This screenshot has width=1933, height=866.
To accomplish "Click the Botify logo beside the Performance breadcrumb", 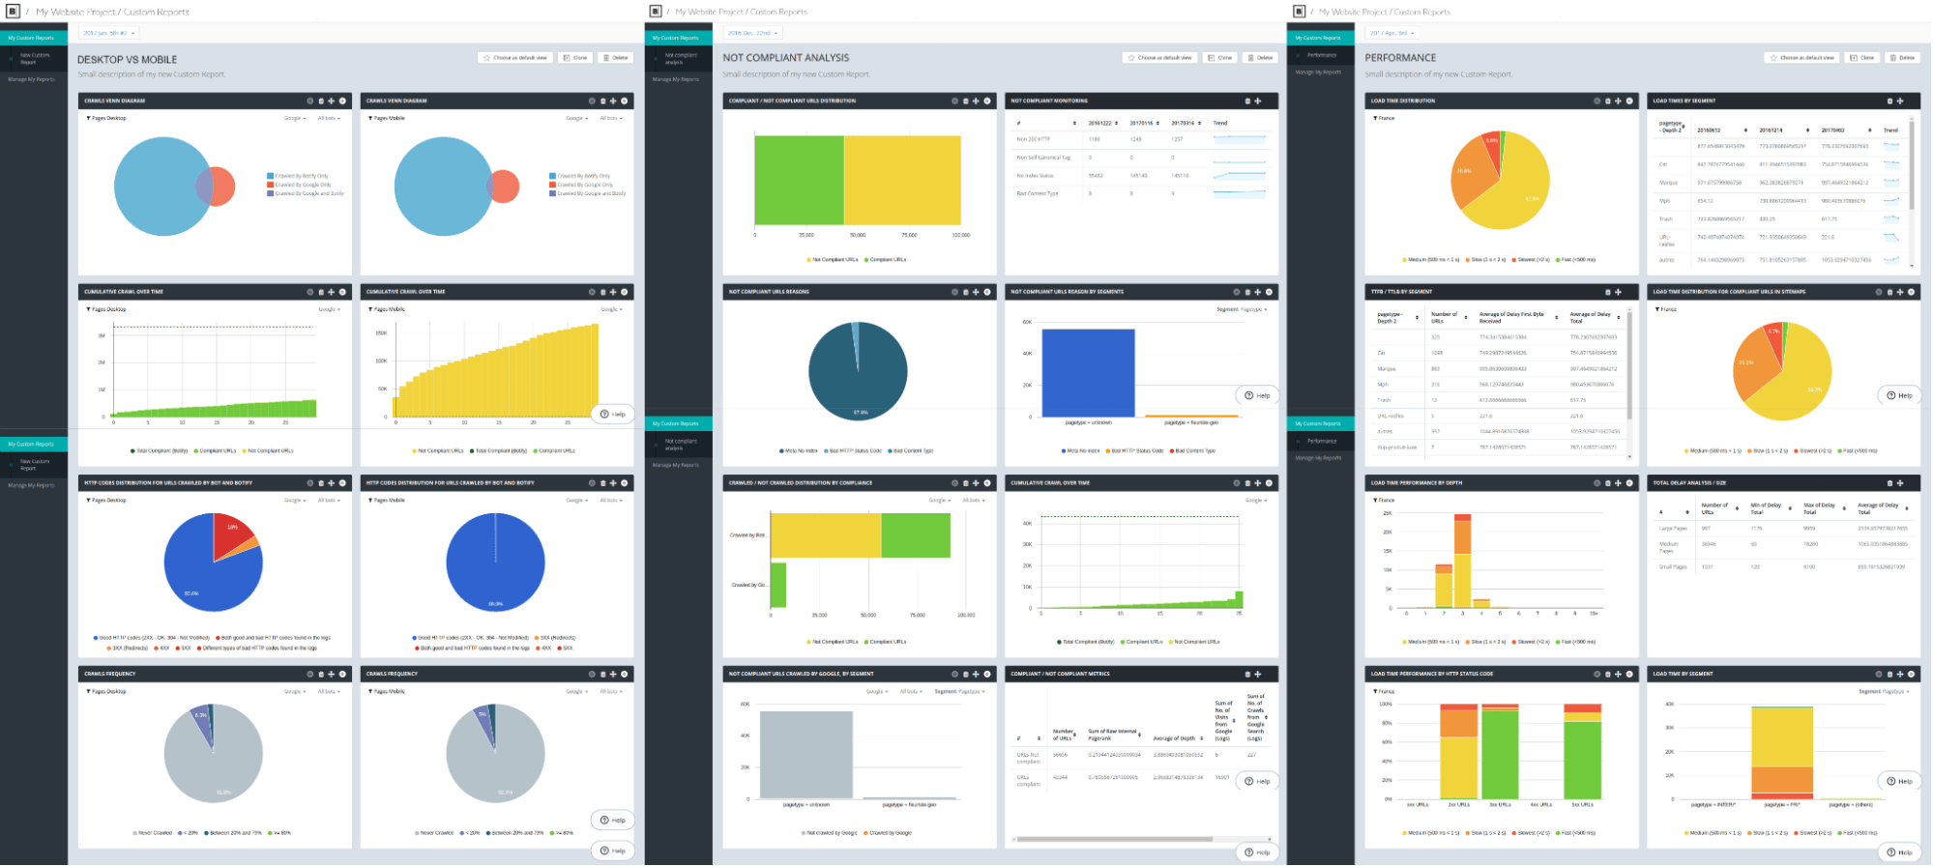I will (1299, 12).
